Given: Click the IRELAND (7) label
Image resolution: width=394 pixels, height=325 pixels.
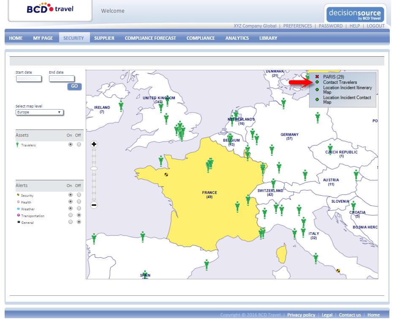Looking at the screenshot, I should tap(102, 110).
